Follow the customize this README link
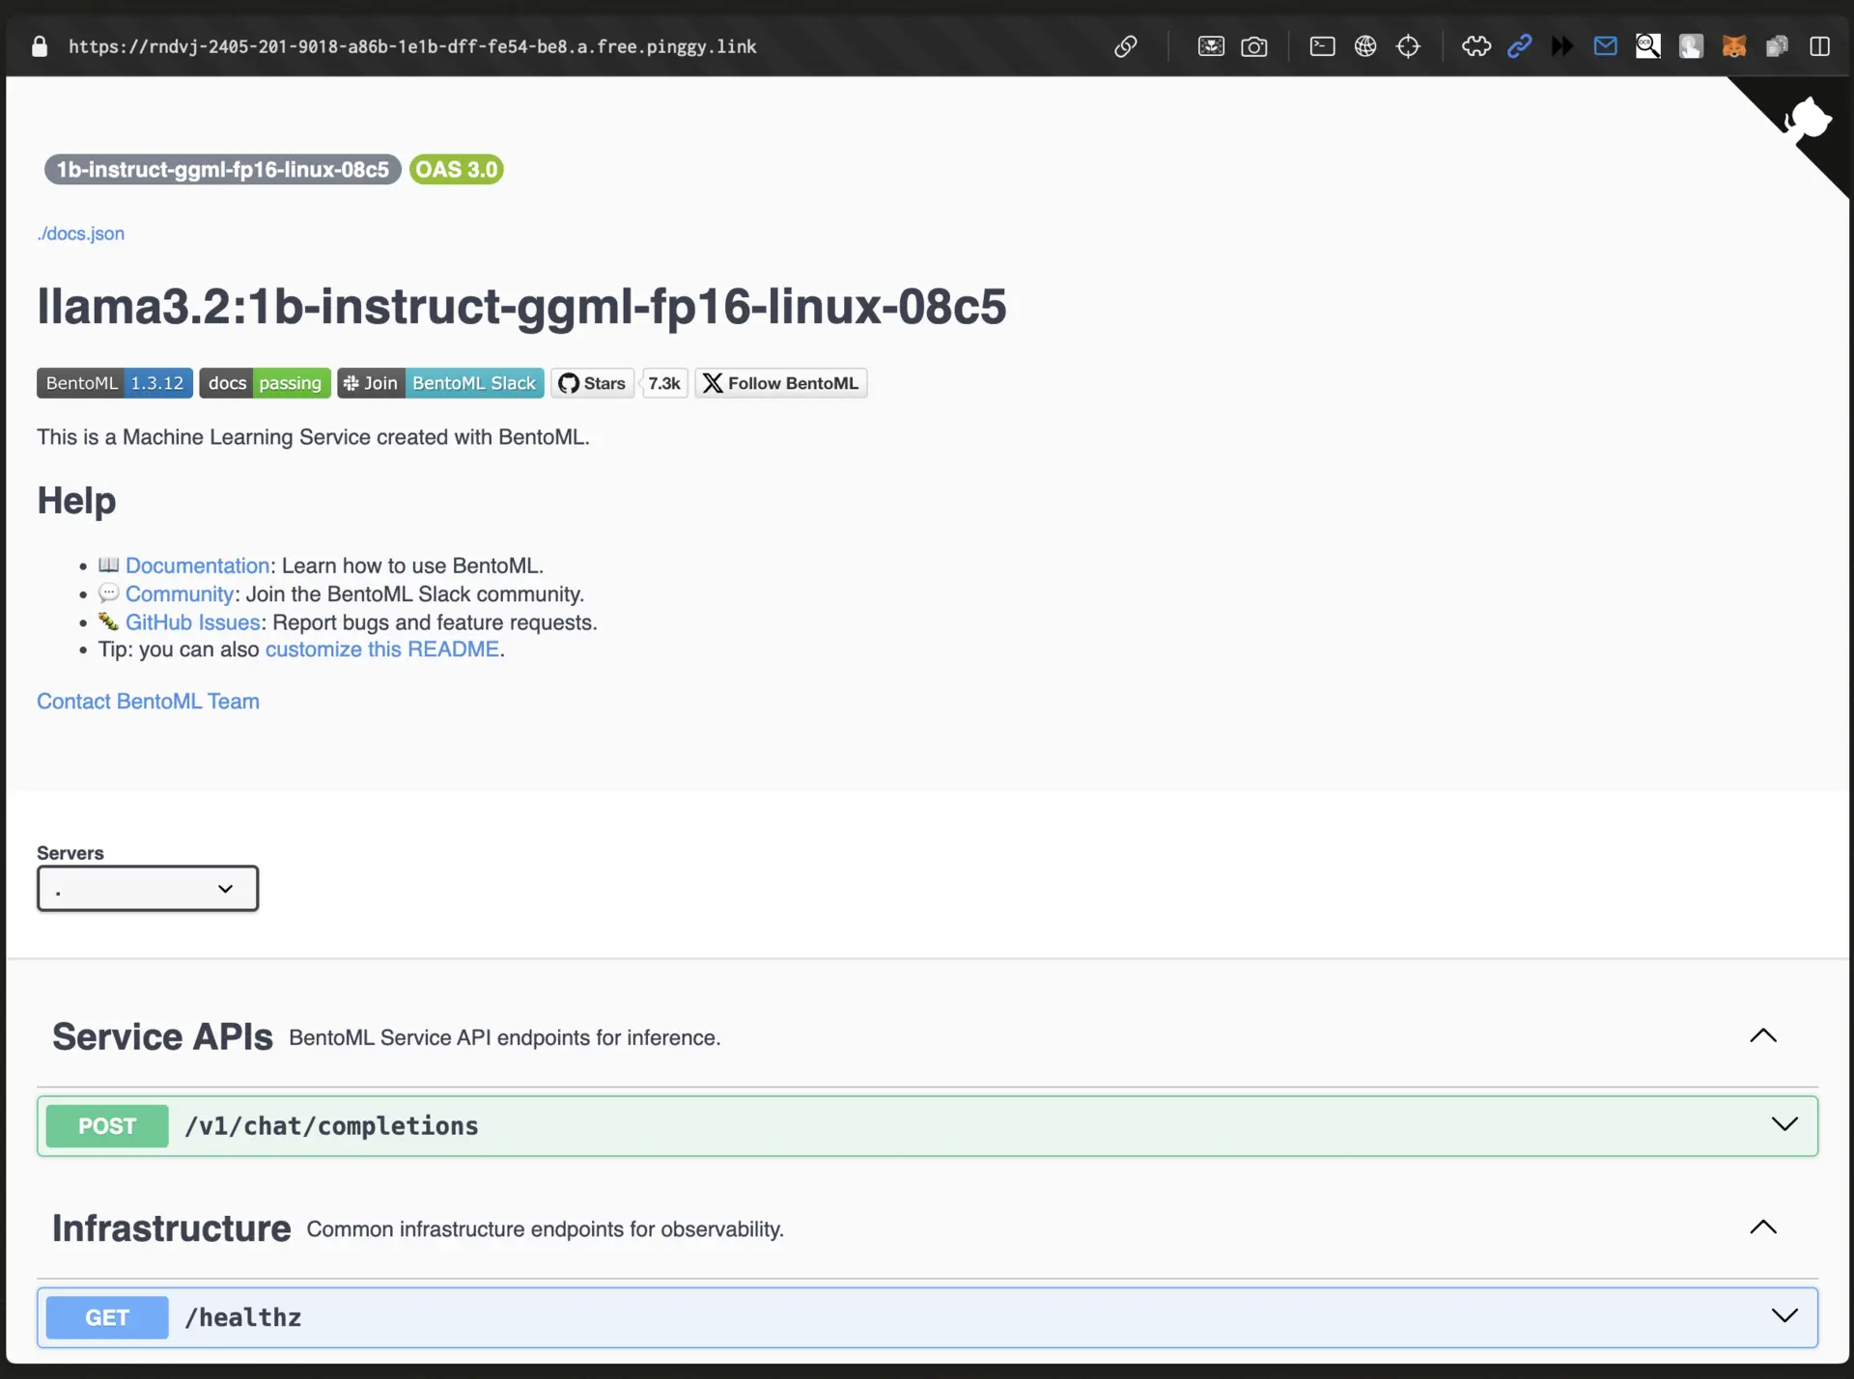This screenshot has width=1854, height=1379. (382, 649)
